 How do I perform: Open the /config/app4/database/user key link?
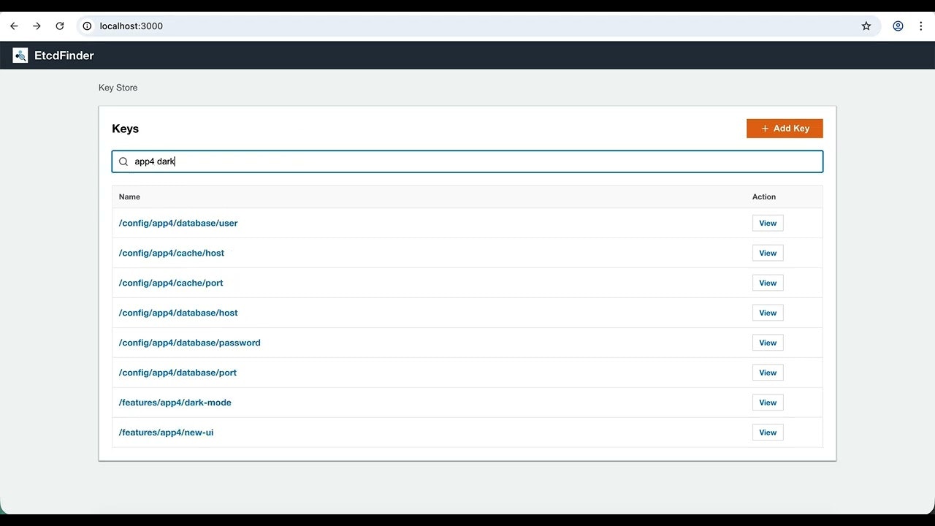click(x=178, y=223)
